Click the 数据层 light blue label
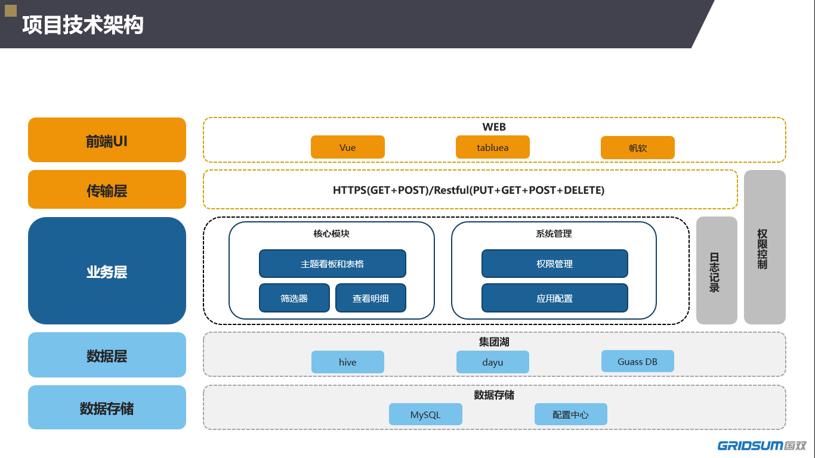 point(107,355)
